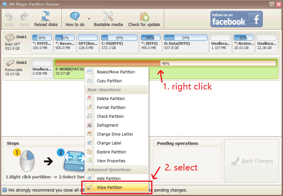Click the Resize/Move Partition icon
The width and height of the screenshot is (283, 196).
(89, 71)
